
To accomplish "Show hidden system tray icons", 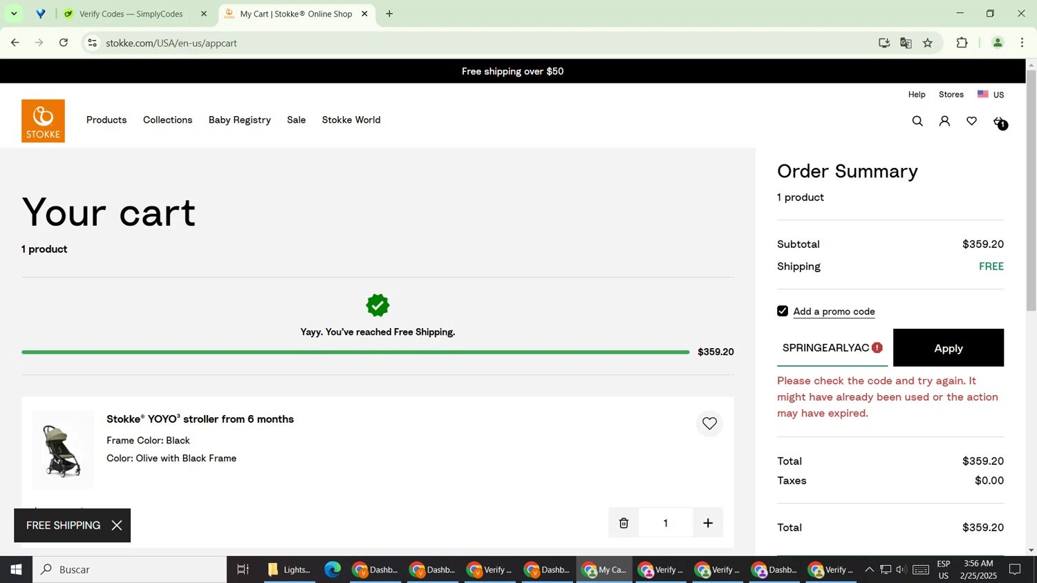I will pos(869,570).
